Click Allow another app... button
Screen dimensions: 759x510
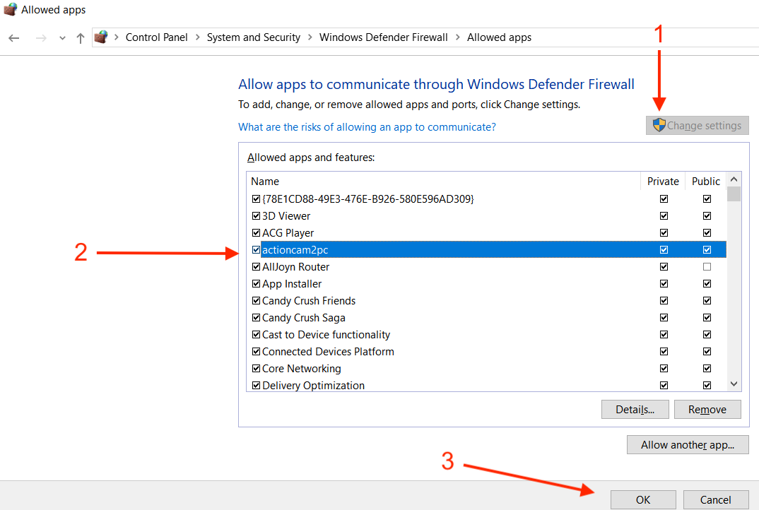point(688,445)
